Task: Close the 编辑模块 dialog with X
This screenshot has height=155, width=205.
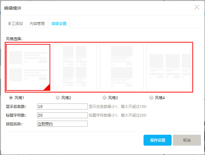Action: coord(197,7)
